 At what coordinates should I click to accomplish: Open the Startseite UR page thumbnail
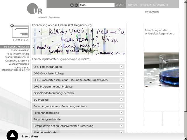[20, 32]
